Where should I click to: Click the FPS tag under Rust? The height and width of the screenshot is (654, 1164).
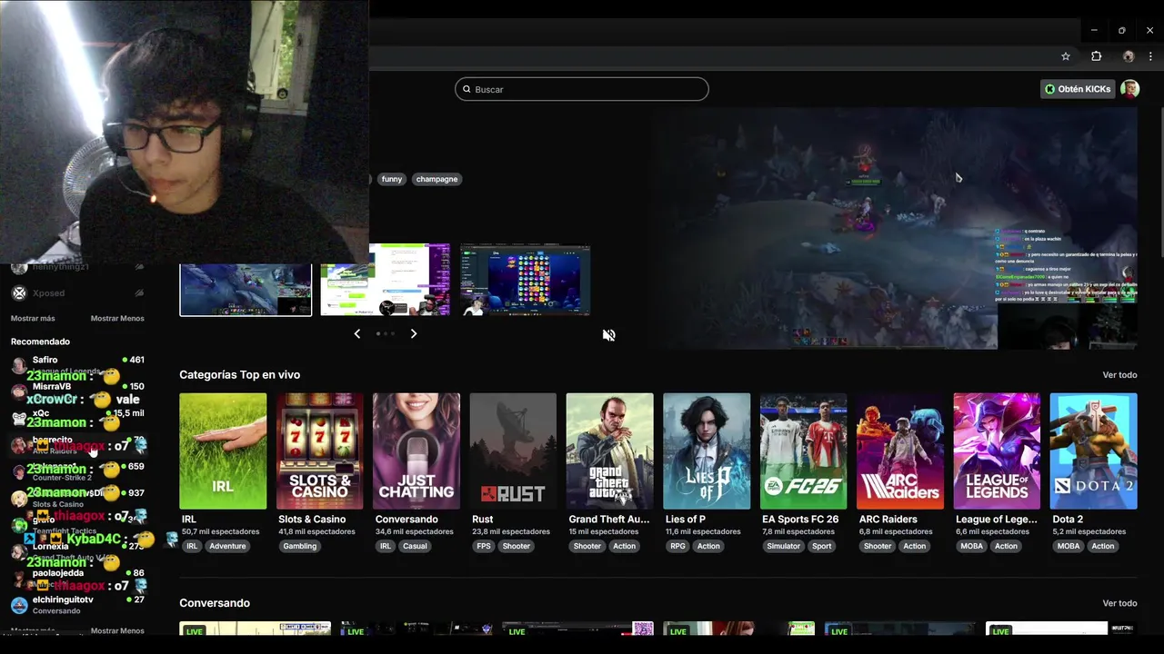[x=483, y=546]
